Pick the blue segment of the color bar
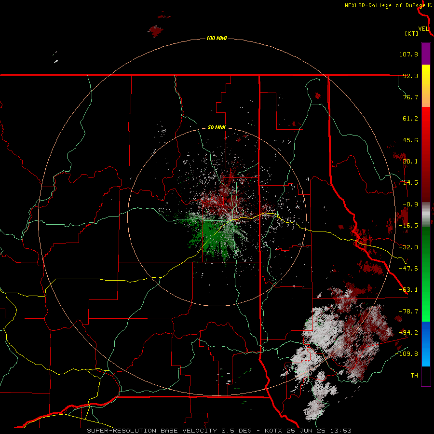434x434 pixels. click(x=426, y=344)
